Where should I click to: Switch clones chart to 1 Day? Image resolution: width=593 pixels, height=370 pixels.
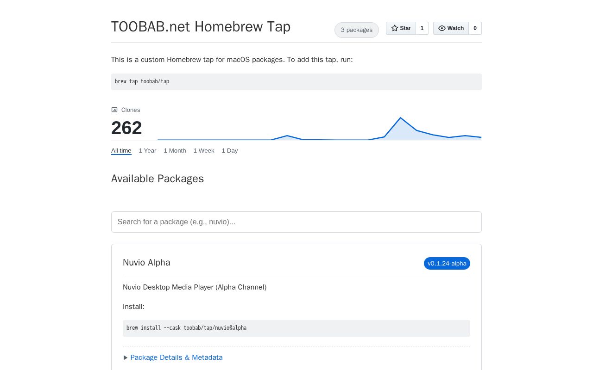coord(230,150)
